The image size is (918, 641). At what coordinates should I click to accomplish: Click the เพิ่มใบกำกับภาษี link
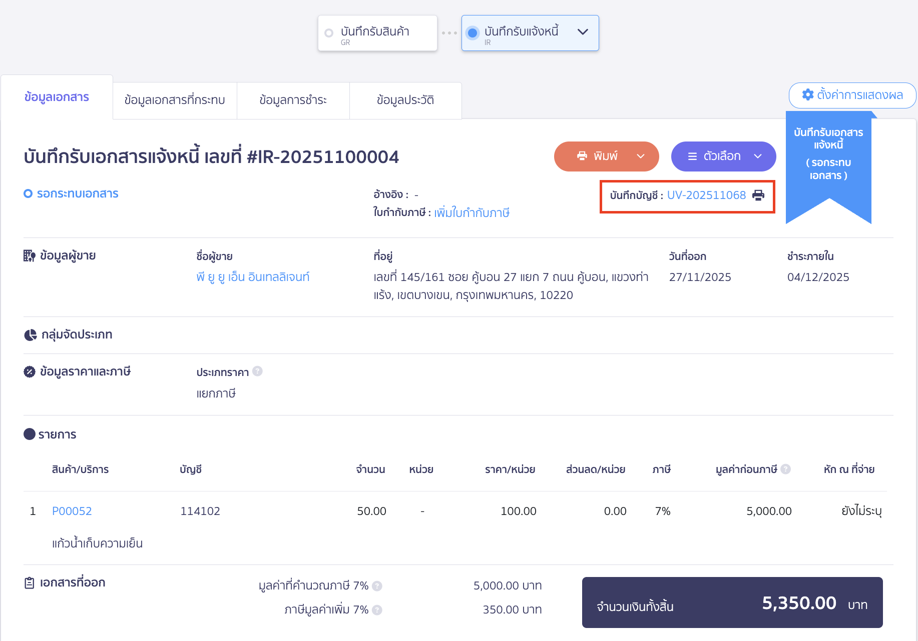(x=472, y=212)
